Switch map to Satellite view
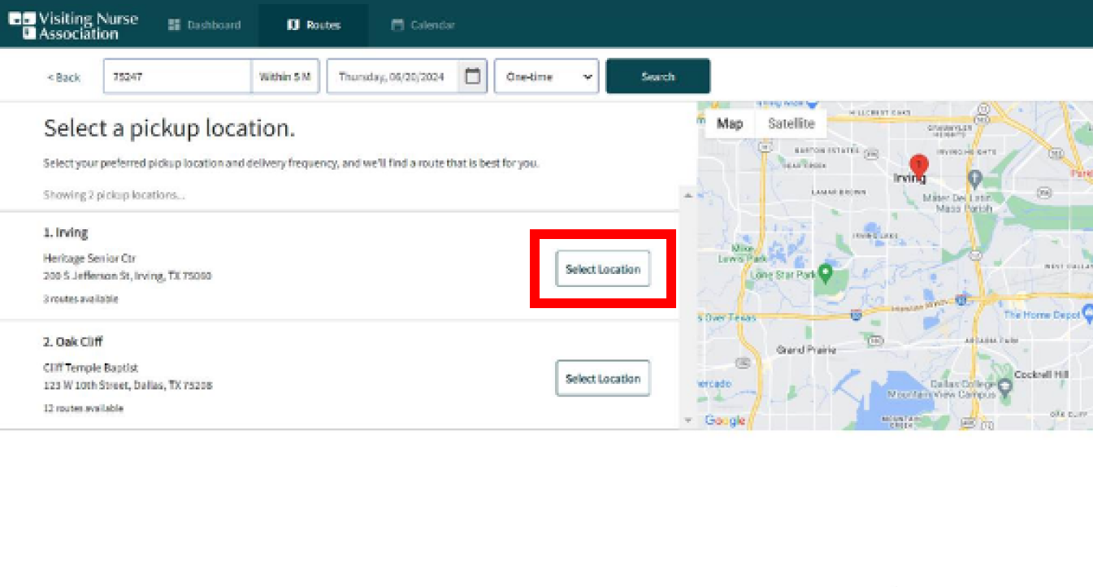1093x587 pixels. pyautogui.click(x=791, y=124)
